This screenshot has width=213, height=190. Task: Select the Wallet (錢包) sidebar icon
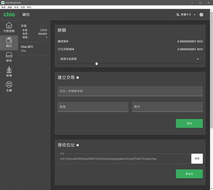pos(9,42)
